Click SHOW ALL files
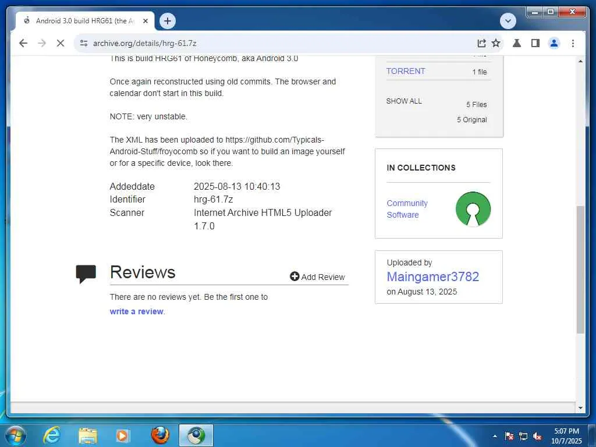The height and width of the screenshot is (447, 596). pyautogui.click(x=404, y=101)
